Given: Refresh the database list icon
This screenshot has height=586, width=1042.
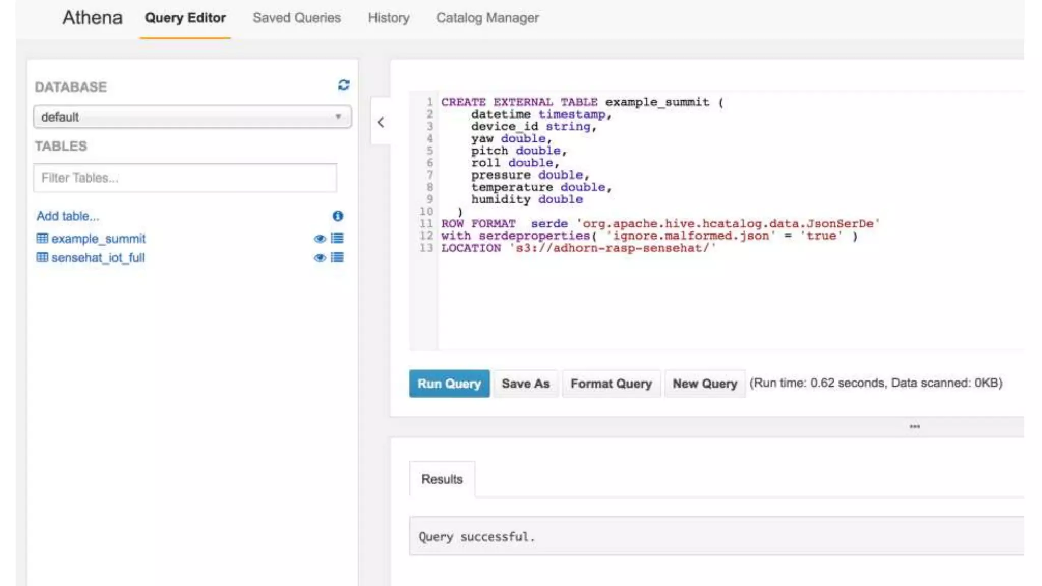Looking at the screenshot, I should click(343, 85).
